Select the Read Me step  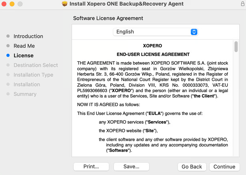tap(24, 46)
